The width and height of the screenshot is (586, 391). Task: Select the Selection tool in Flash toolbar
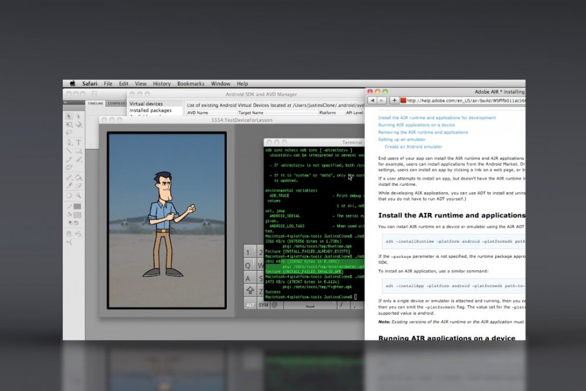click(69, 116)
